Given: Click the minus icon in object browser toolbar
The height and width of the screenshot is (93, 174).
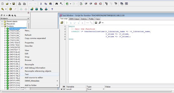Looking at the screenshot, I should coord(7,16).
